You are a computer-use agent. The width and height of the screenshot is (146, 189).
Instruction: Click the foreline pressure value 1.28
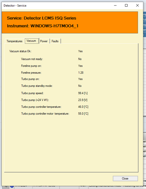click(81, 73)
